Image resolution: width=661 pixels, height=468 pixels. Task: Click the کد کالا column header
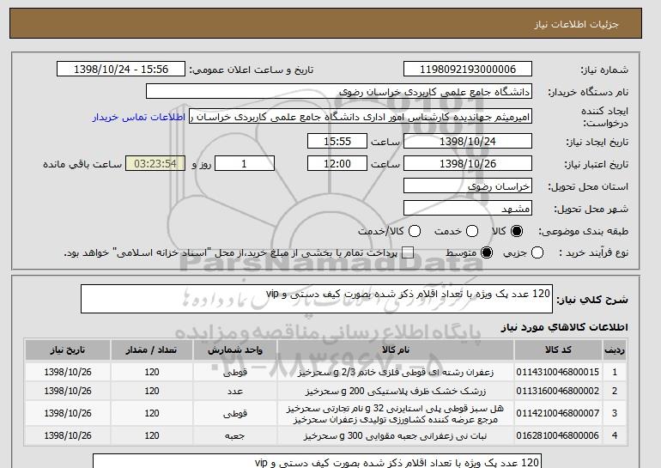pos(558,350)
